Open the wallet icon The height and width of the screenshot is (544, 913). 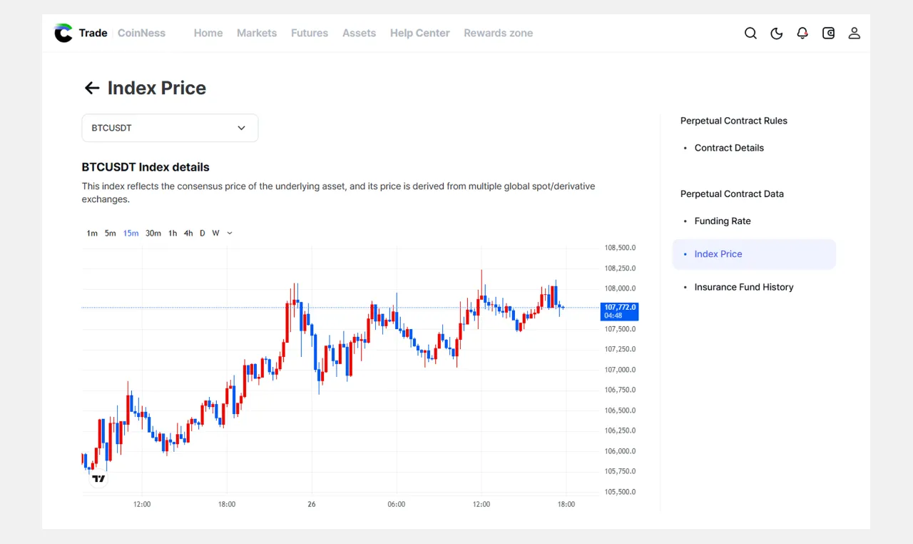pyautogui.click(x=828, y=33)
